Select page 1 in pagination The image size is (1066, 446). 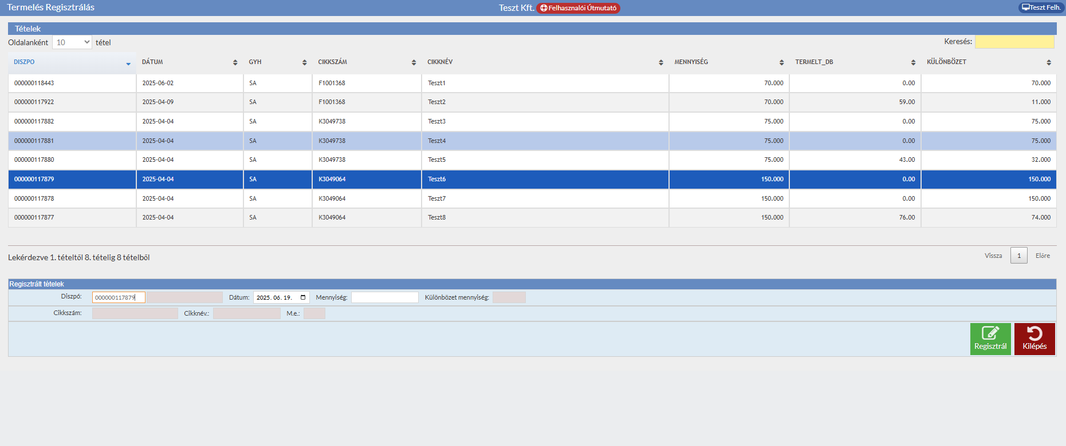(x=1018, y=256)
